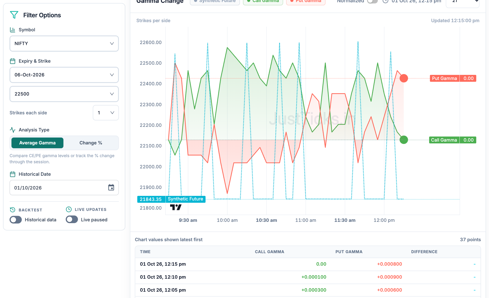Click the CALL GAMMA column header
The height and width of the screenshot is (298, 489).
269,252
